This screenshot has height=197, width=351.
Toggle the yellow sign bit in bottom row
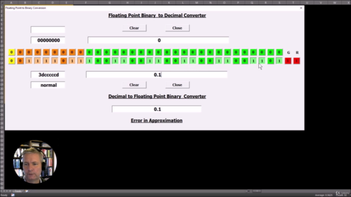pos(12,61)
